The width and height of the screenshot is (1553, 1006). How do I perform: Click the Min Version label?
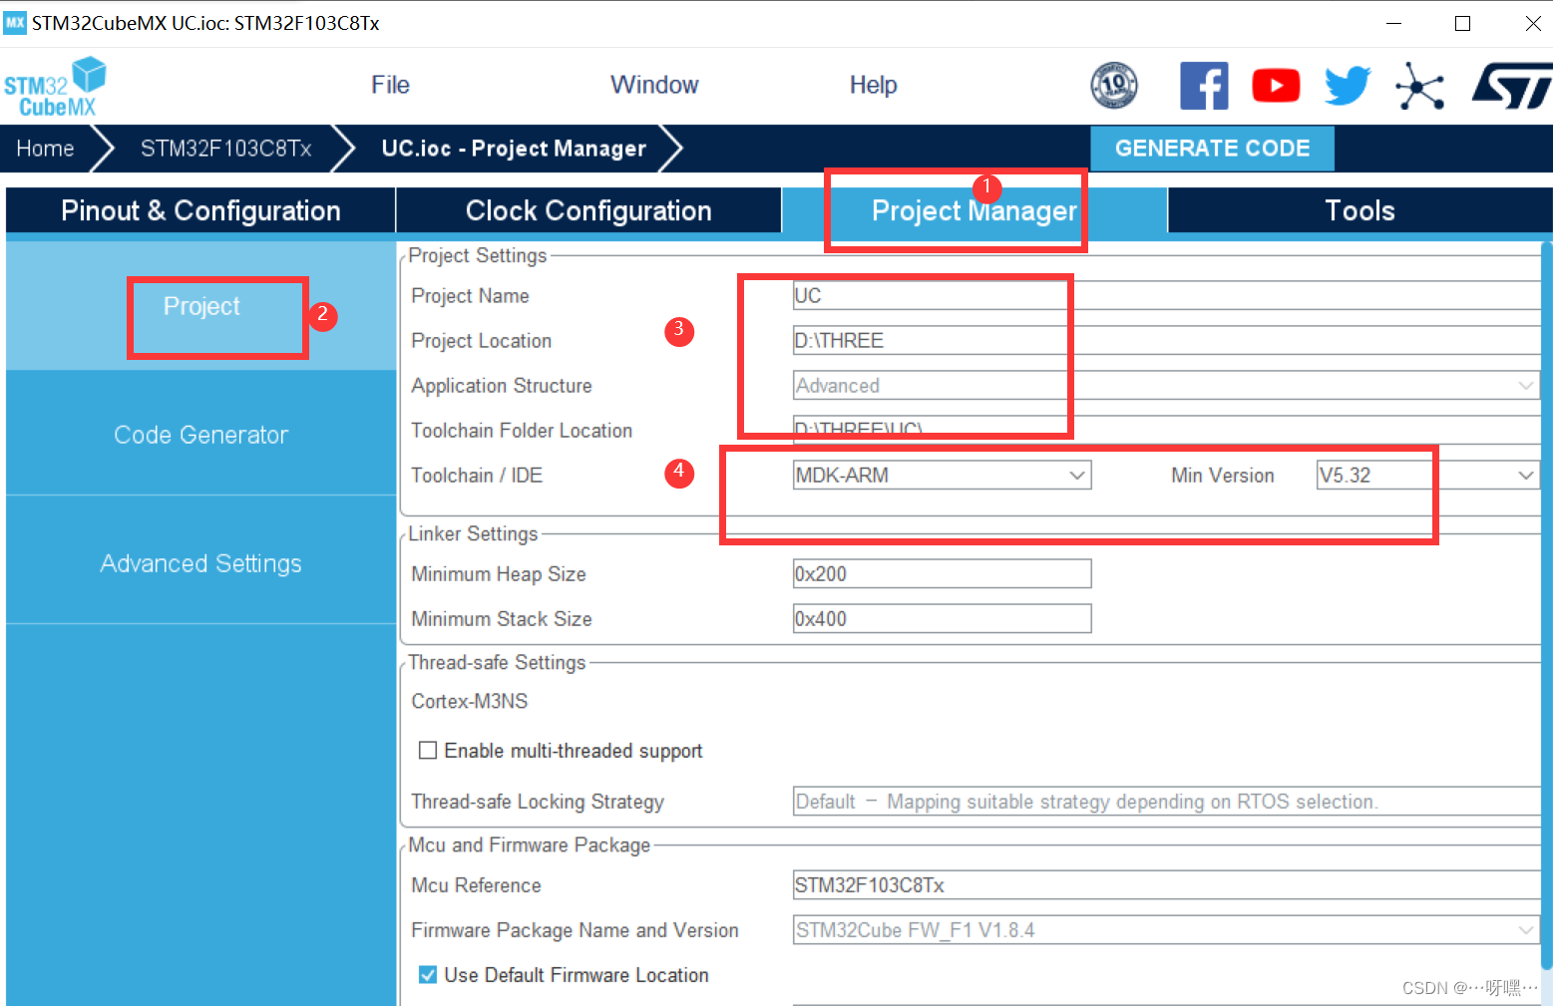coord(1223,475)
